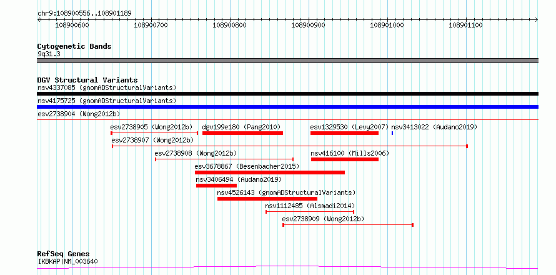Image resolution: width=556 pixels, height=275 pixels.
Task: Open the esv2738904 (Wong2012b) label
Action: (79, 114)
